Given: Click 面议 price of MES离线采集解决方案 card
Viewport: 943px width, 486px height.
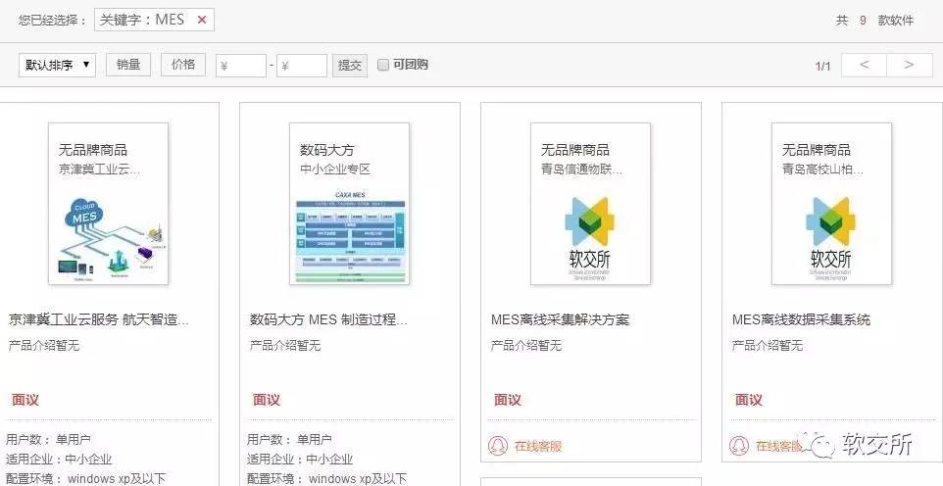Looking at the screenshot, I should pos(508,400).
